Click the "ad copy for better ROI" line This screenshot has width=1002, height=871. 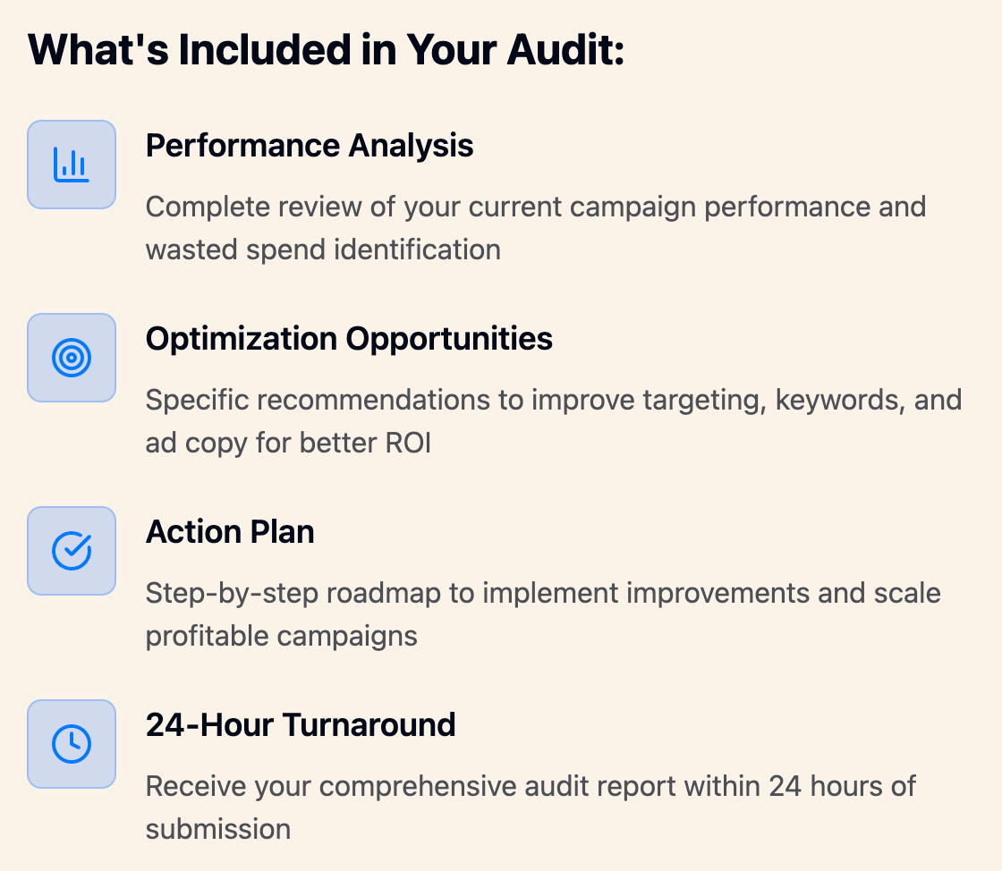click(x=288, y=443)
